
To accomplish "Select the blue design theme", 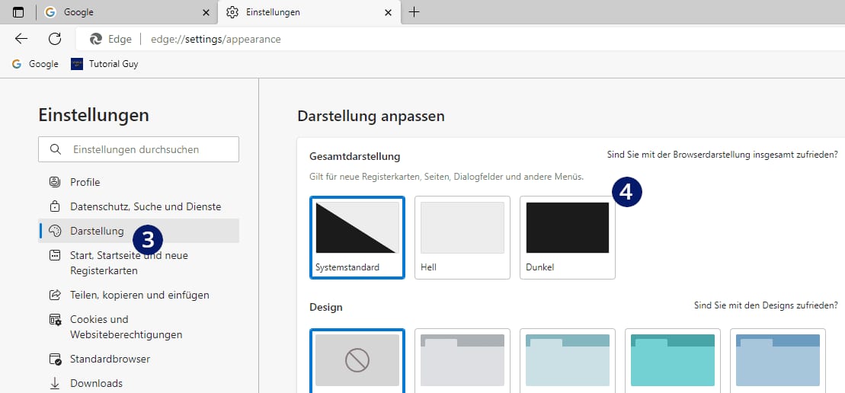I will 778,360.
